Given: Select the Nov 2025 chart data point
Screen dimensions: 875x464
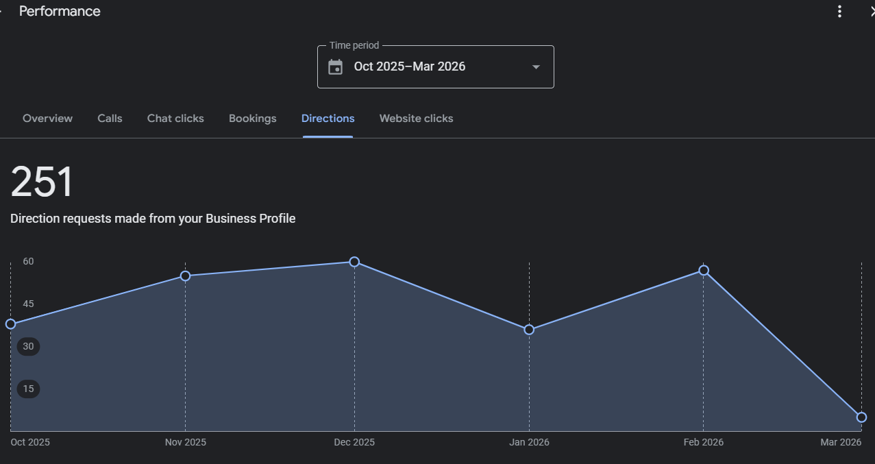Looking at the screenshot, I should pyautogui.click(x=185, y=276).
